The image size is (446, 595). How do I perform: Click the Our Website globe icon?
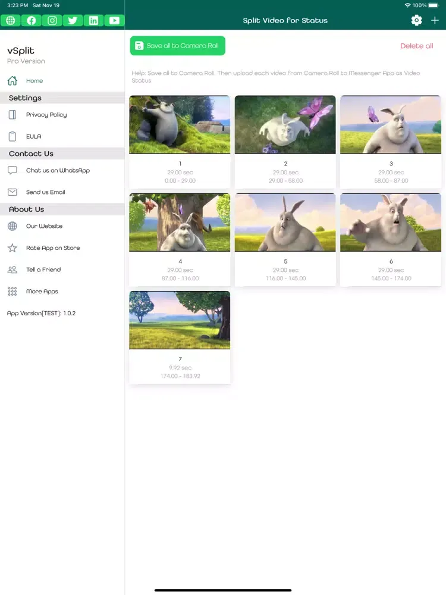click(x=12, y=226)
